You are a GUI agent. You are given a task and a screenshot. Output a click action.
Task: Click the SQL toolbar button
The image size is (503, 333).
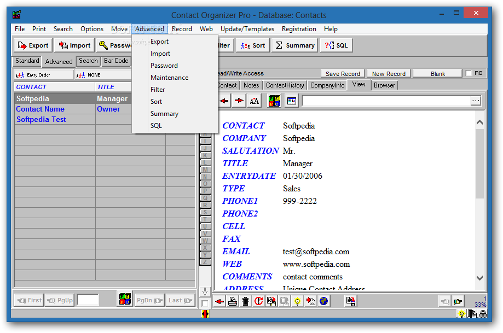click(x=336, y=45)
